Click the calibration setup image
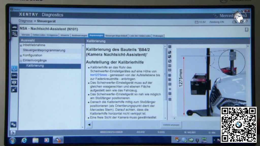 coord(211,82)
